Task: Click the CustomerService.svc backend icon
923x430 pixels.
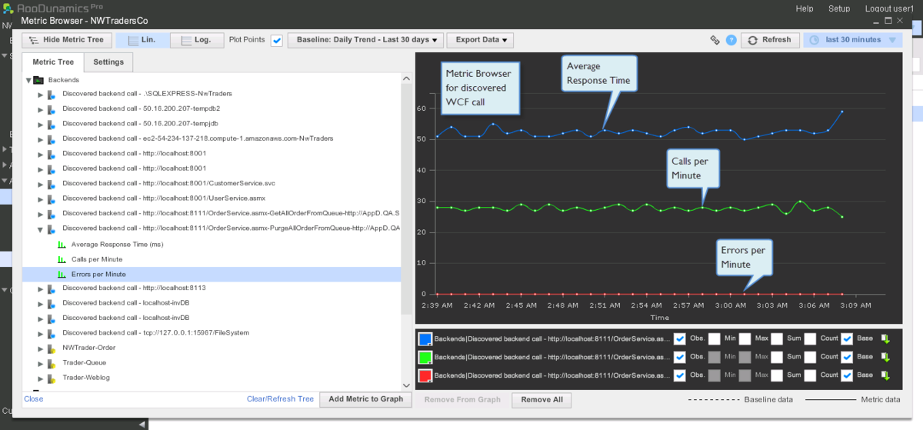Action: tap(50, 184)
